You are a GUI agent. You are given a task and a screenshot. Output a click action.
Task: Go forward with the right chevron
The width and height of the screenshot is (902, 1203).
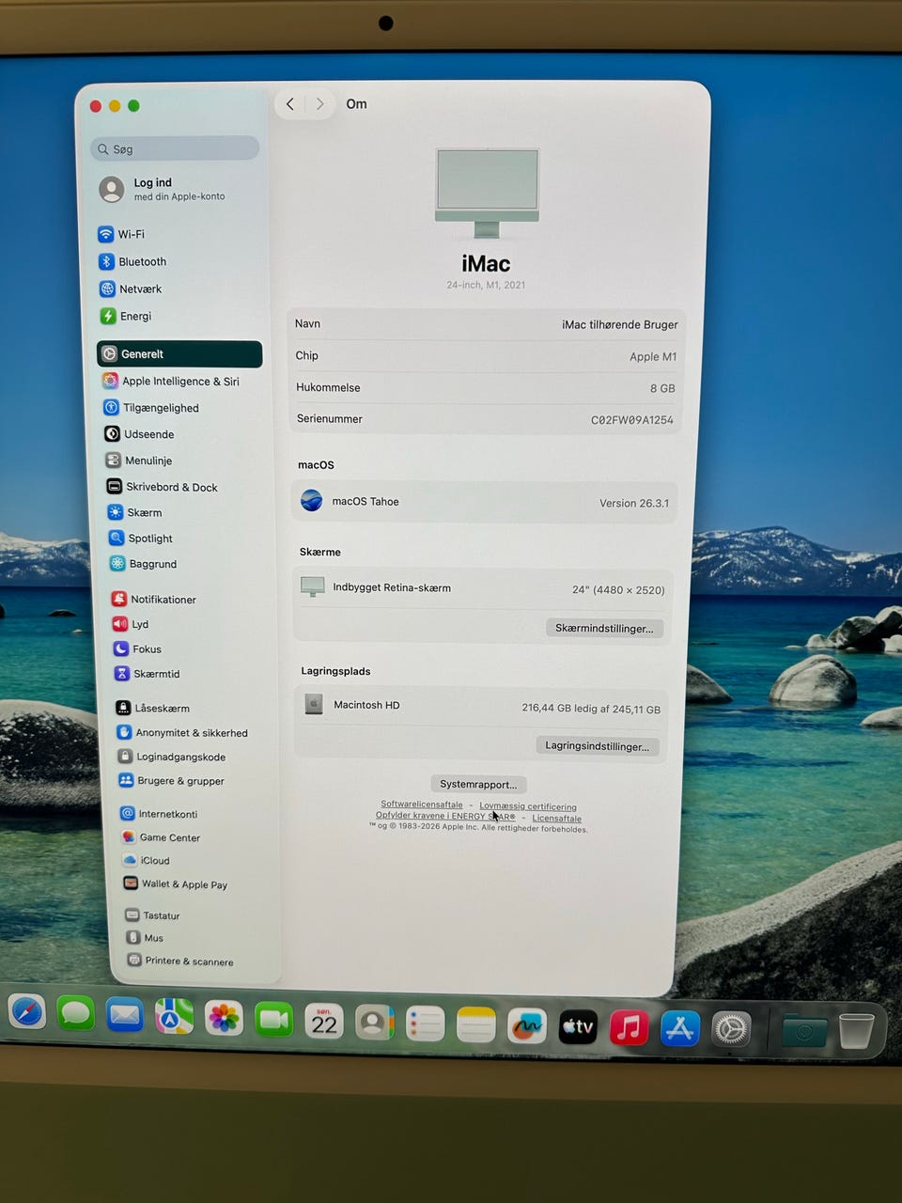point(319,103)
